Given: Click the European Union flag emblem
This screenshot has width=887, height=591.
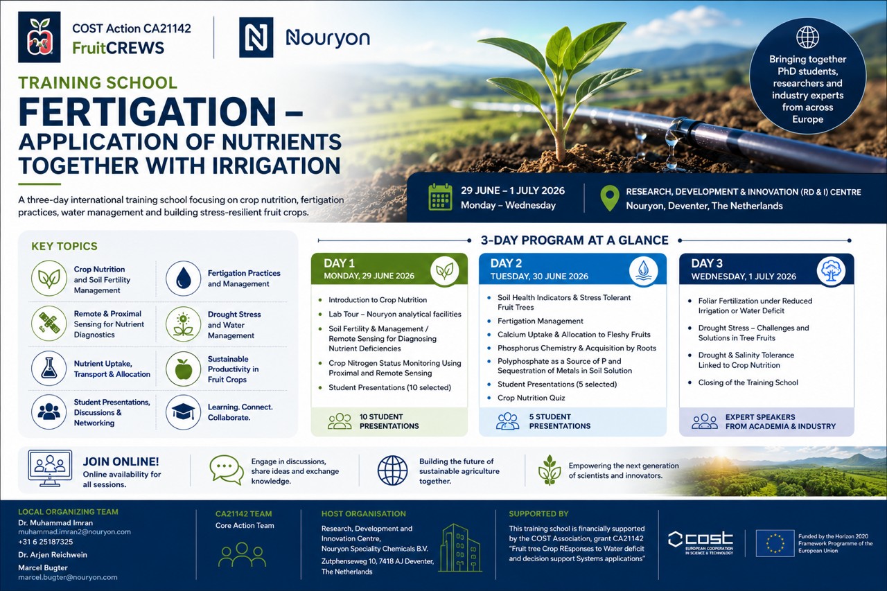Looking at the screenshot, I should click(775, 543).
